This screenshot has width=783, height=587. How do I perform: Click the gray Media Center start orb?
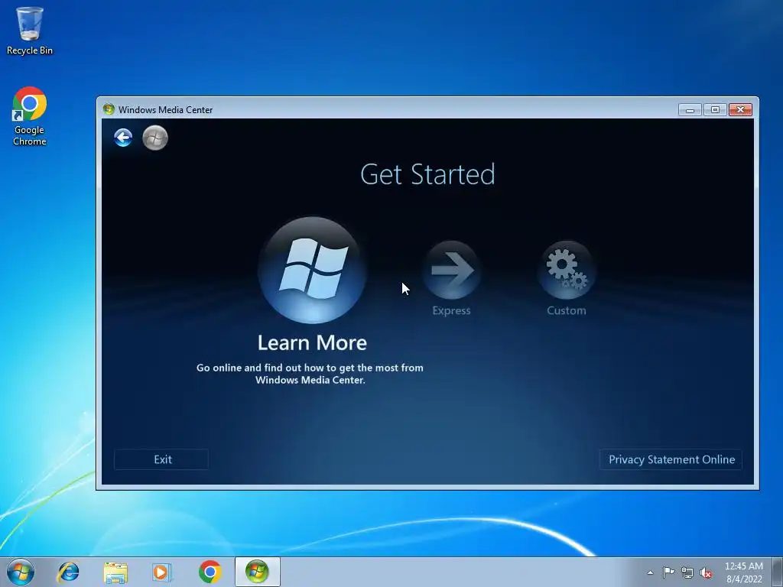click(x=154, y=138)
